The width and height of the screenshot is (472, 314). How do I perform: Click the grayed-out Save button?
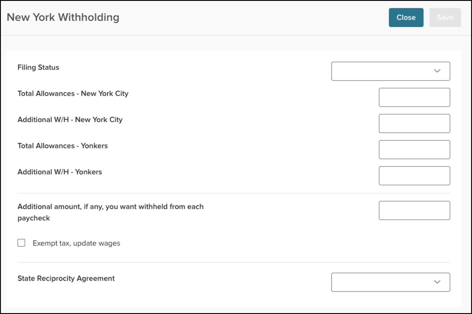pyautogui.click(x=445, y=18)
